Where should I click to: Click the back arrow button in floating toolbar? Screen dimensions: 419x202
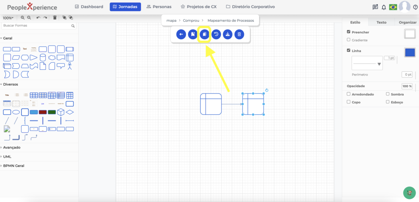point(181,35)
